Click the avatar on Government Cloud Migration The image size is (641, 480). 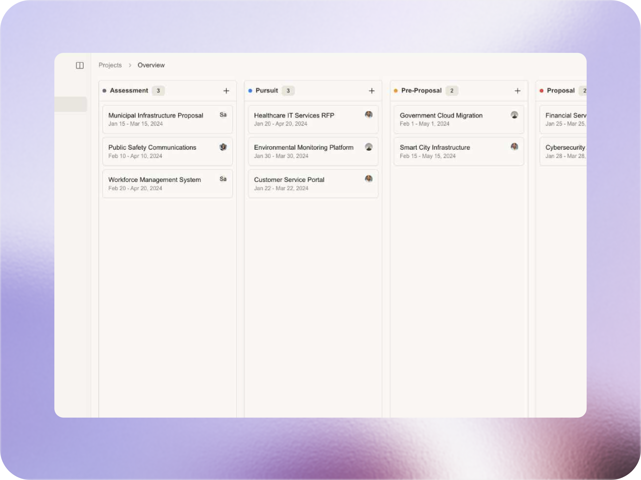coord(514,115)
